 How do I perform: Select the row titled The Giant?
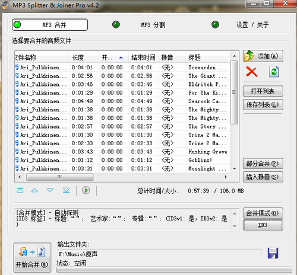[x=122, y=76]
